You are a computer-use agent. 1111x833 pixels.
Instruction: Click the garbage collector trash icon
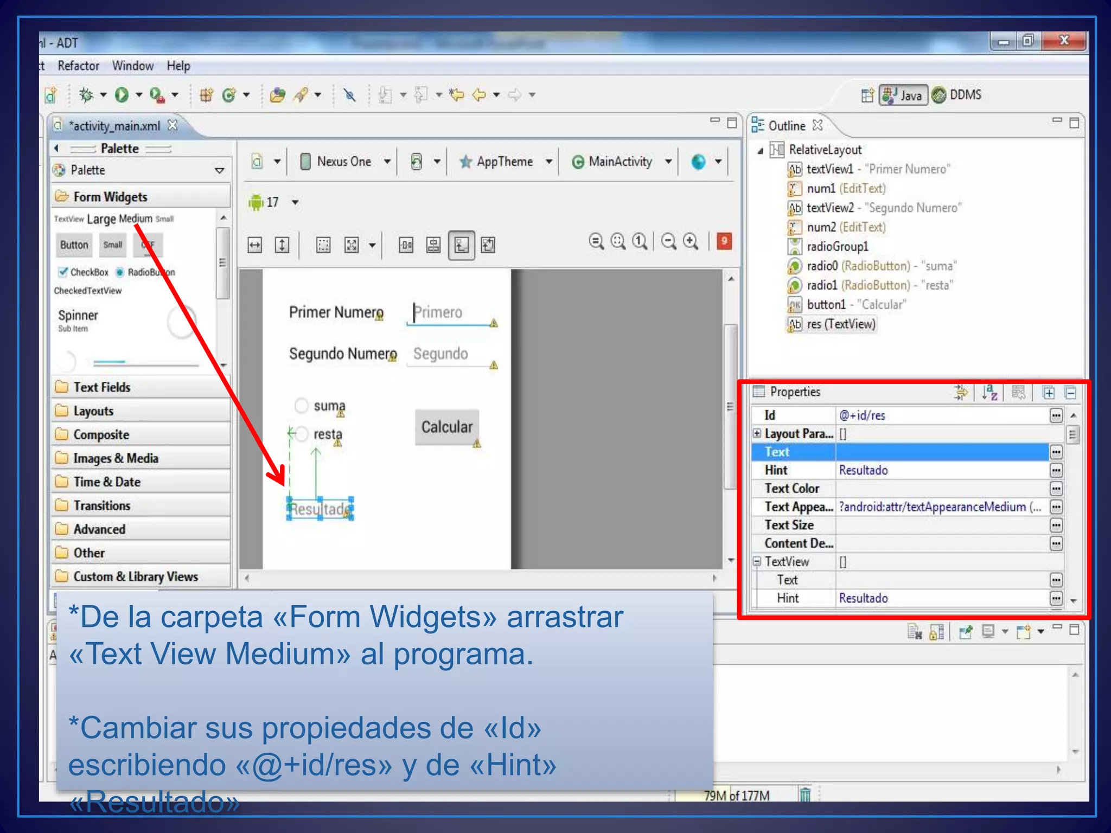pyautogui.click(x=805, y=794)
